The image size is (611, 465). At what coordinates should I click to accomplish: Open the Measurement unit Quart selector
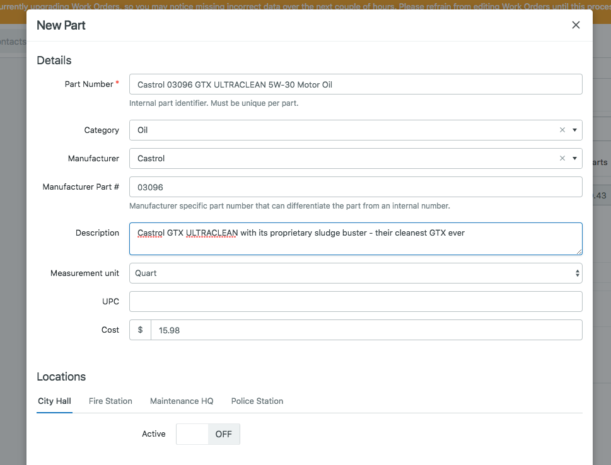[x=356, y=273]
